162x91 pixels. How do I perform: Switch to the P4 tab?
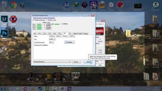[x=56, y=34]
